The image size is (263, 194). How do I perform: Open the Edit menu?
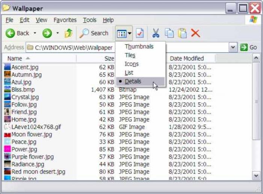(24, 20)
